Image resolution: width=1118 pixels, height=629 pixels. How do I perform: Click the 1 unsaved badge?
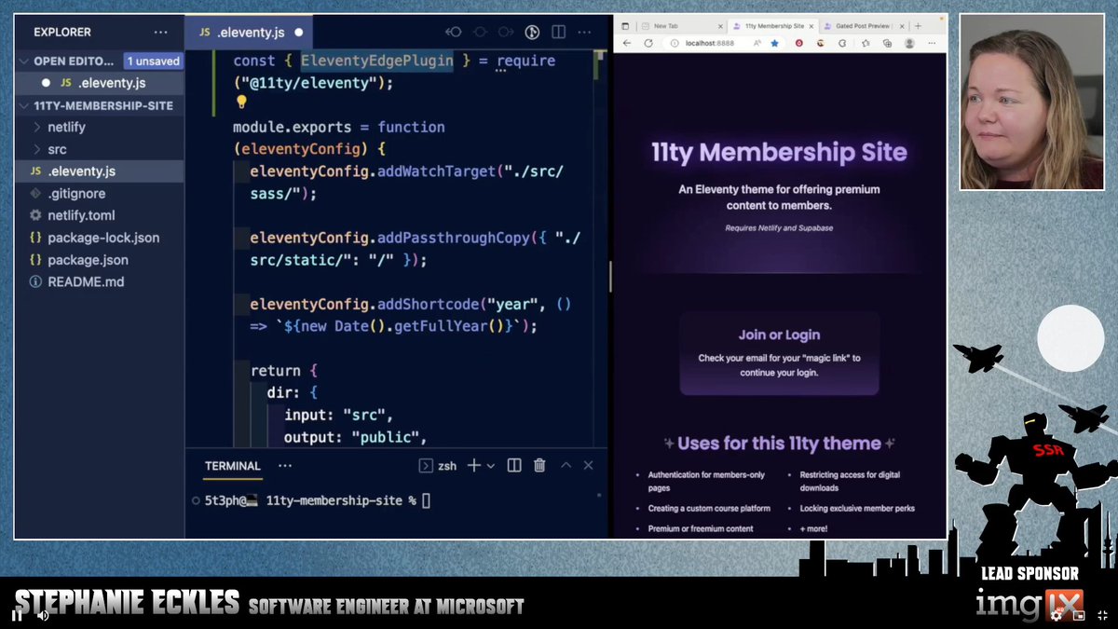click(x=152, y=61)
